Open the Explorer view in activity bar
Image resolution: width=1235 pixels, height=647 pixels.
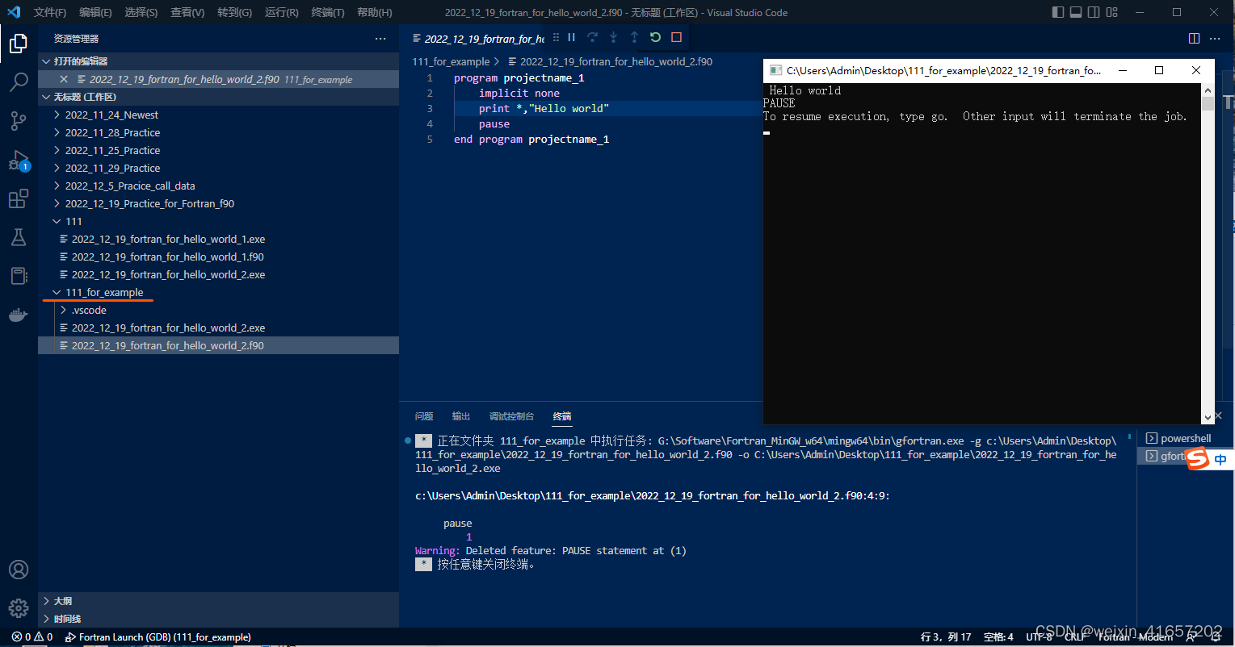coord(19,43)
